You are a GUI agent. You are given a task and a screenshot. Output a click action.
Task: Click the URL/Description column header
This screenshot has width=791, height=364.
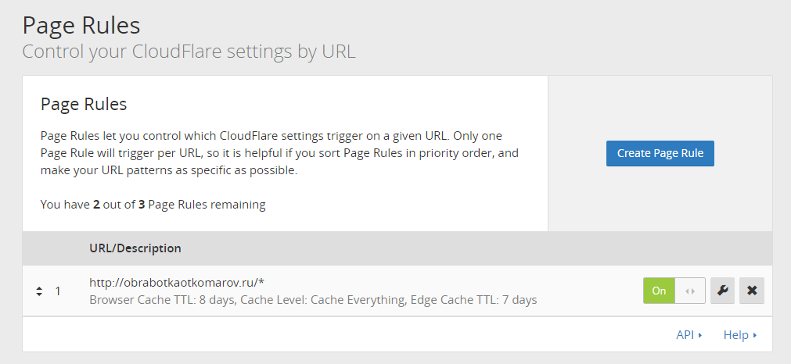(135, 248)
